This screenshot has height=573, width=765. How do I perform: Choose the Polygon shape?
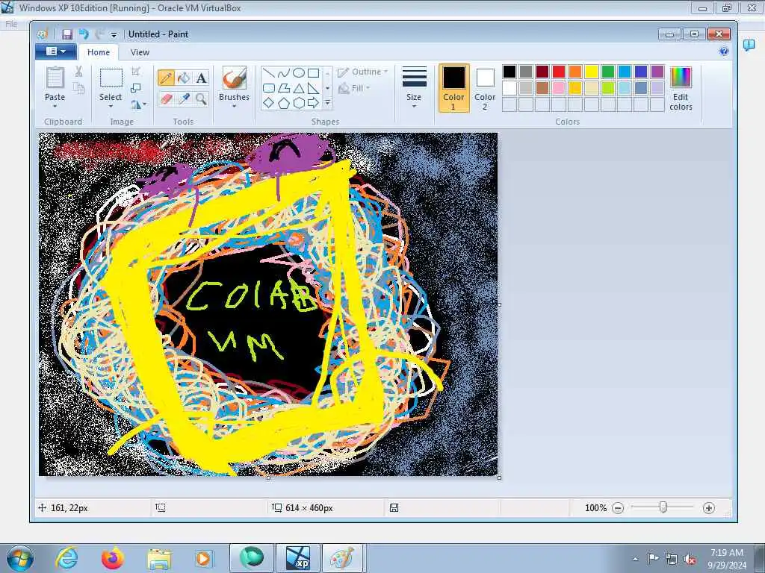pyautogui.click(x=283, y=88)
